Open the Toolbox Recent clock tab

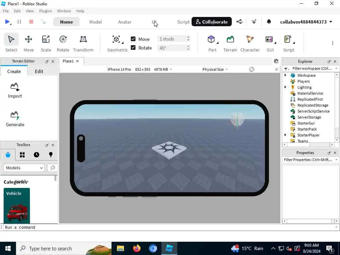click(x=37, y=155)
